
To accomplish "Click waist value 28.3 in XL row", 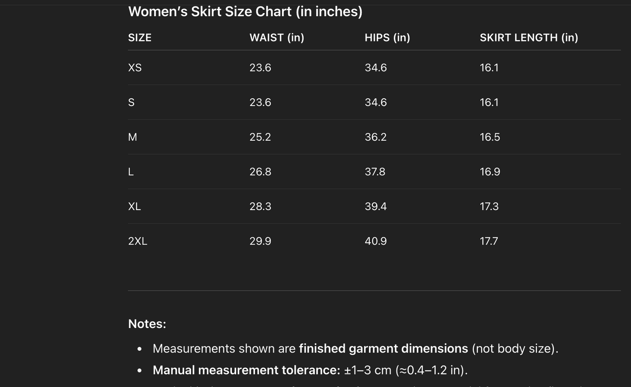I will click(260, 207).
